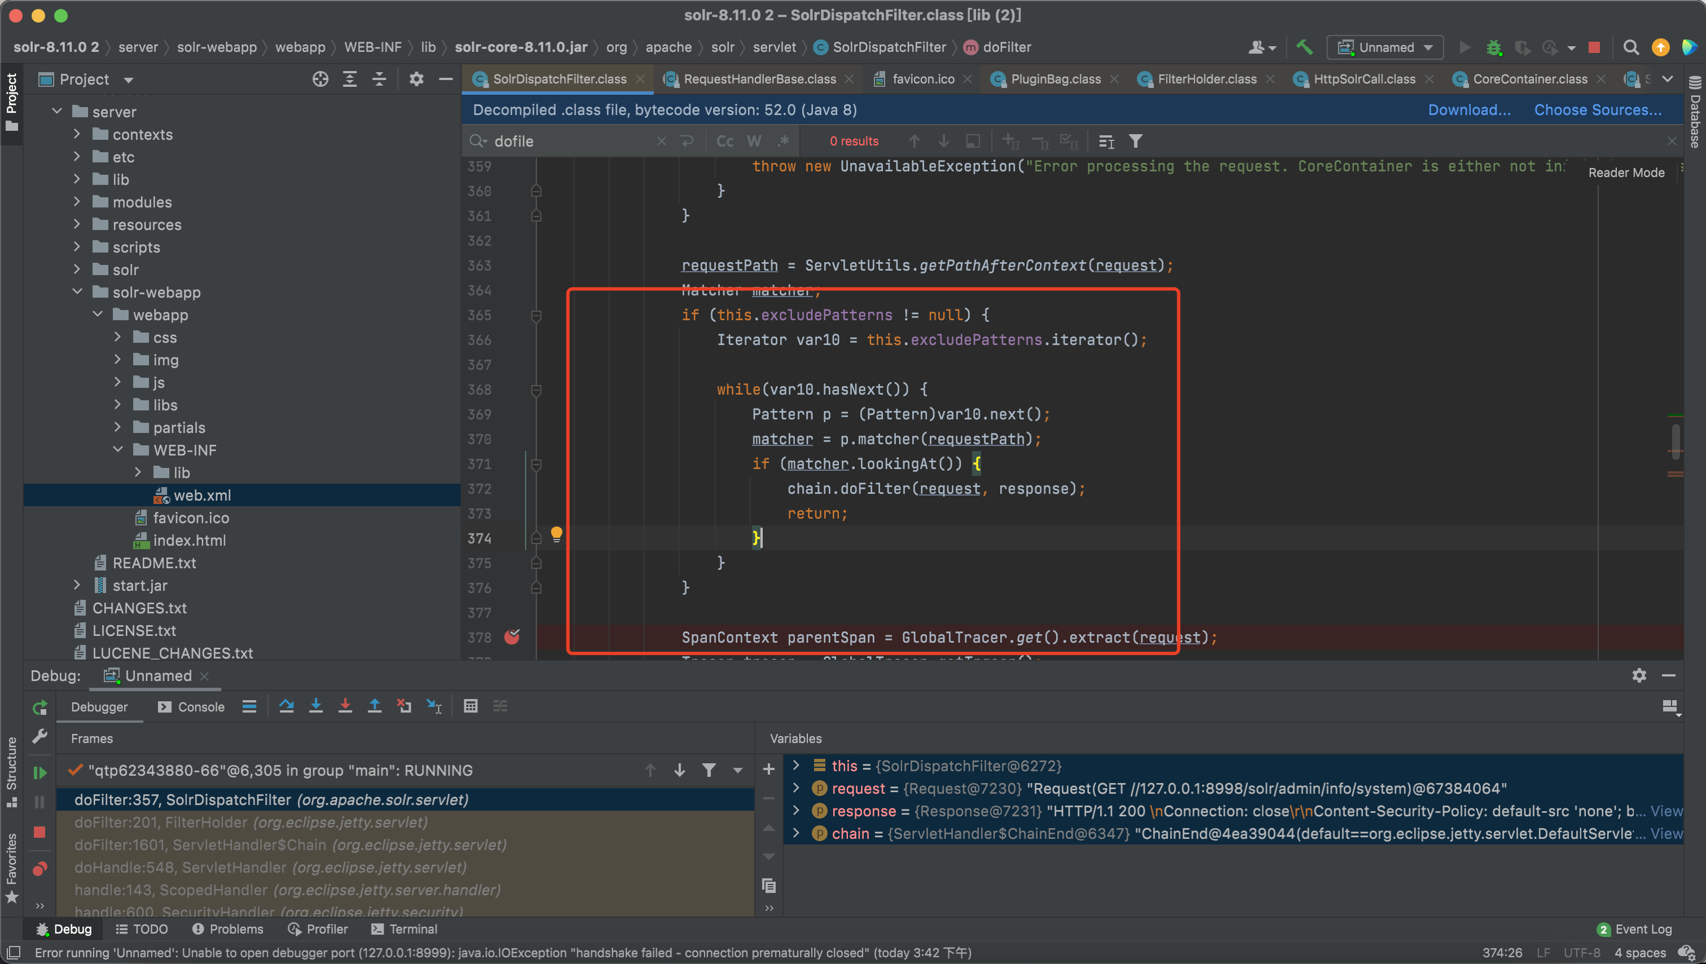Toggle whole words W in search bar
The height and width of the screenshot is (964, 1706).
754,141
